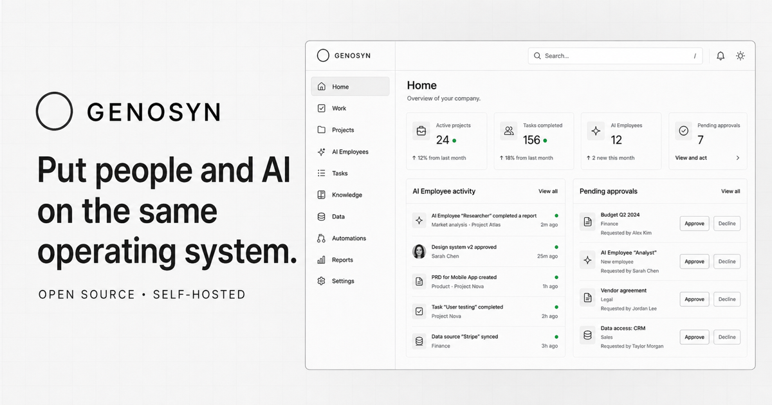Click database icon beside Data access: CRM
The image size is (772, 405).
(587, 335)
